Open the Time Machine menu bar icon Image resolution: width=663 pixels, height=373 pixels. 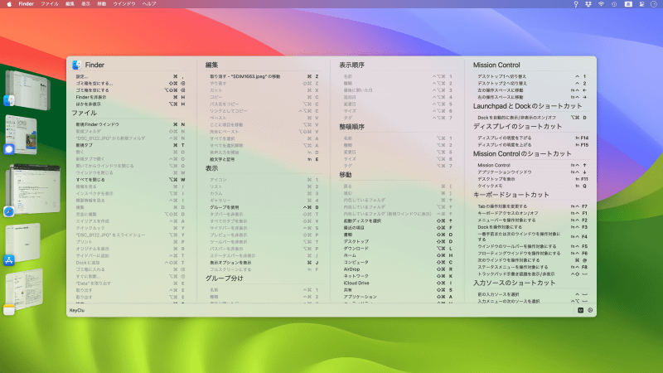coord(614,4)
